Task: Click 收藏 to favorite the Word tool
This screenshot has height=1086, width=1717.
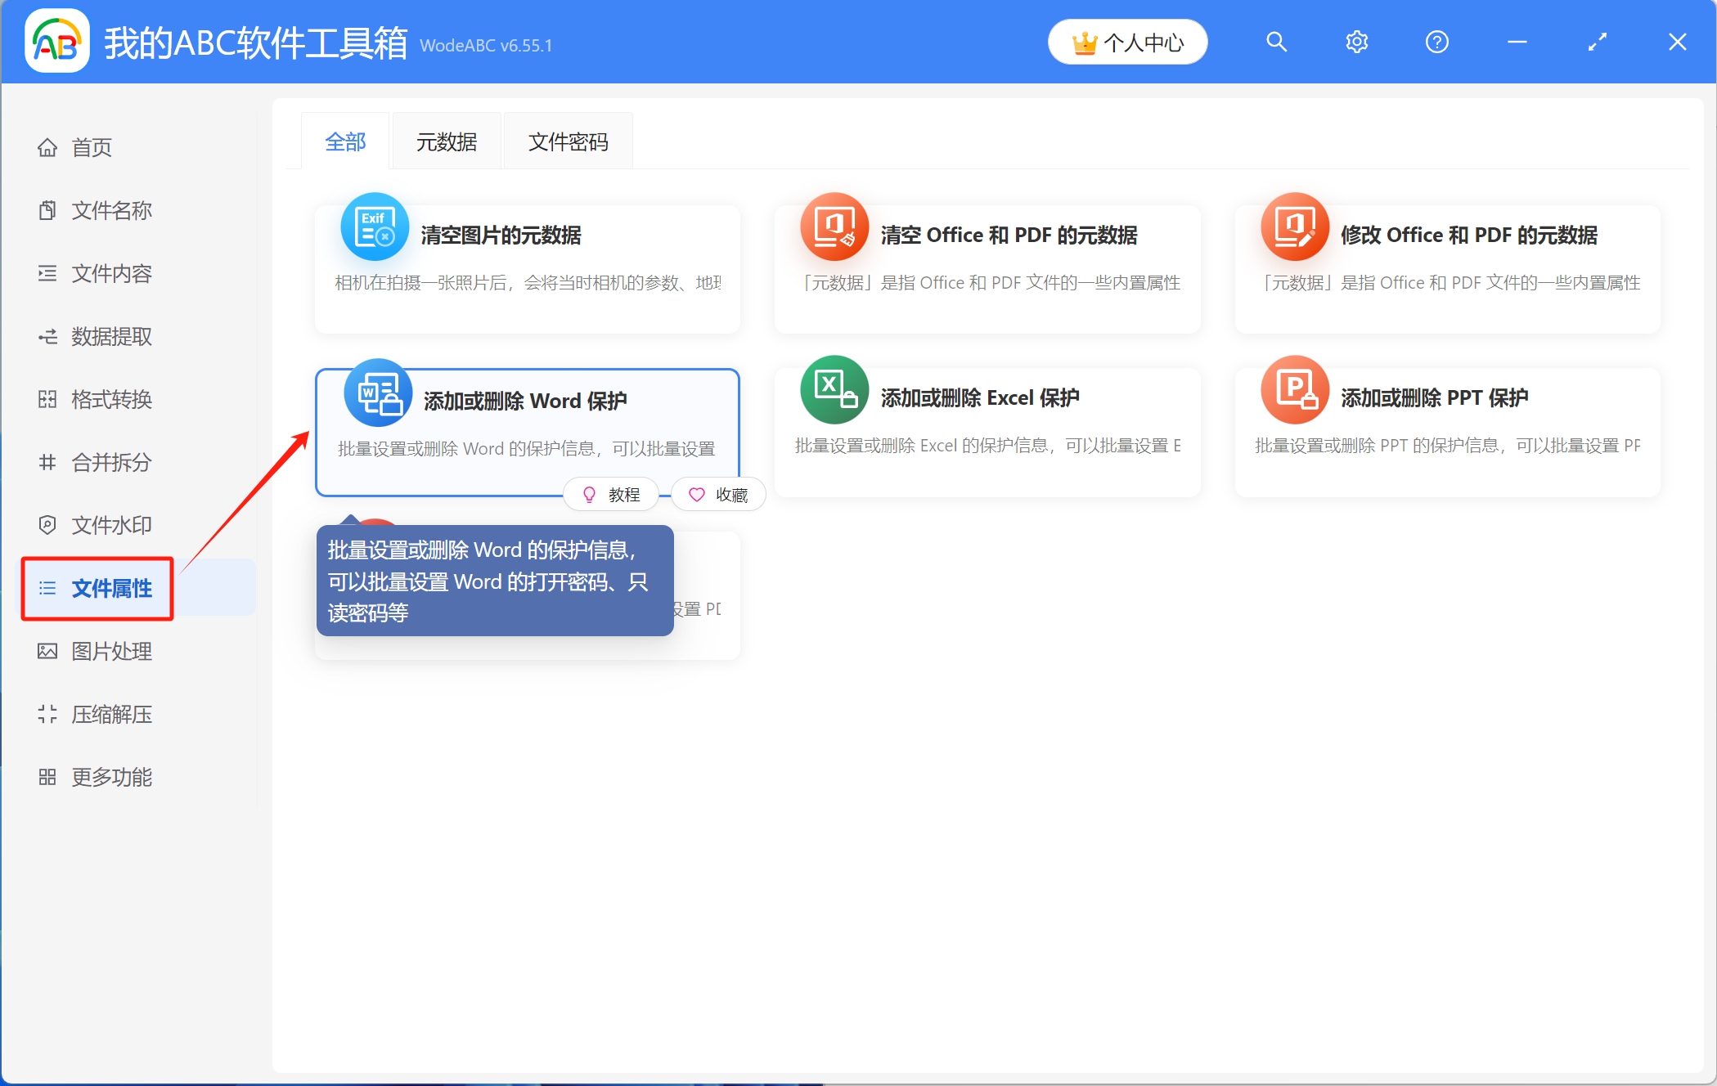Action: (x=717, y=494)
